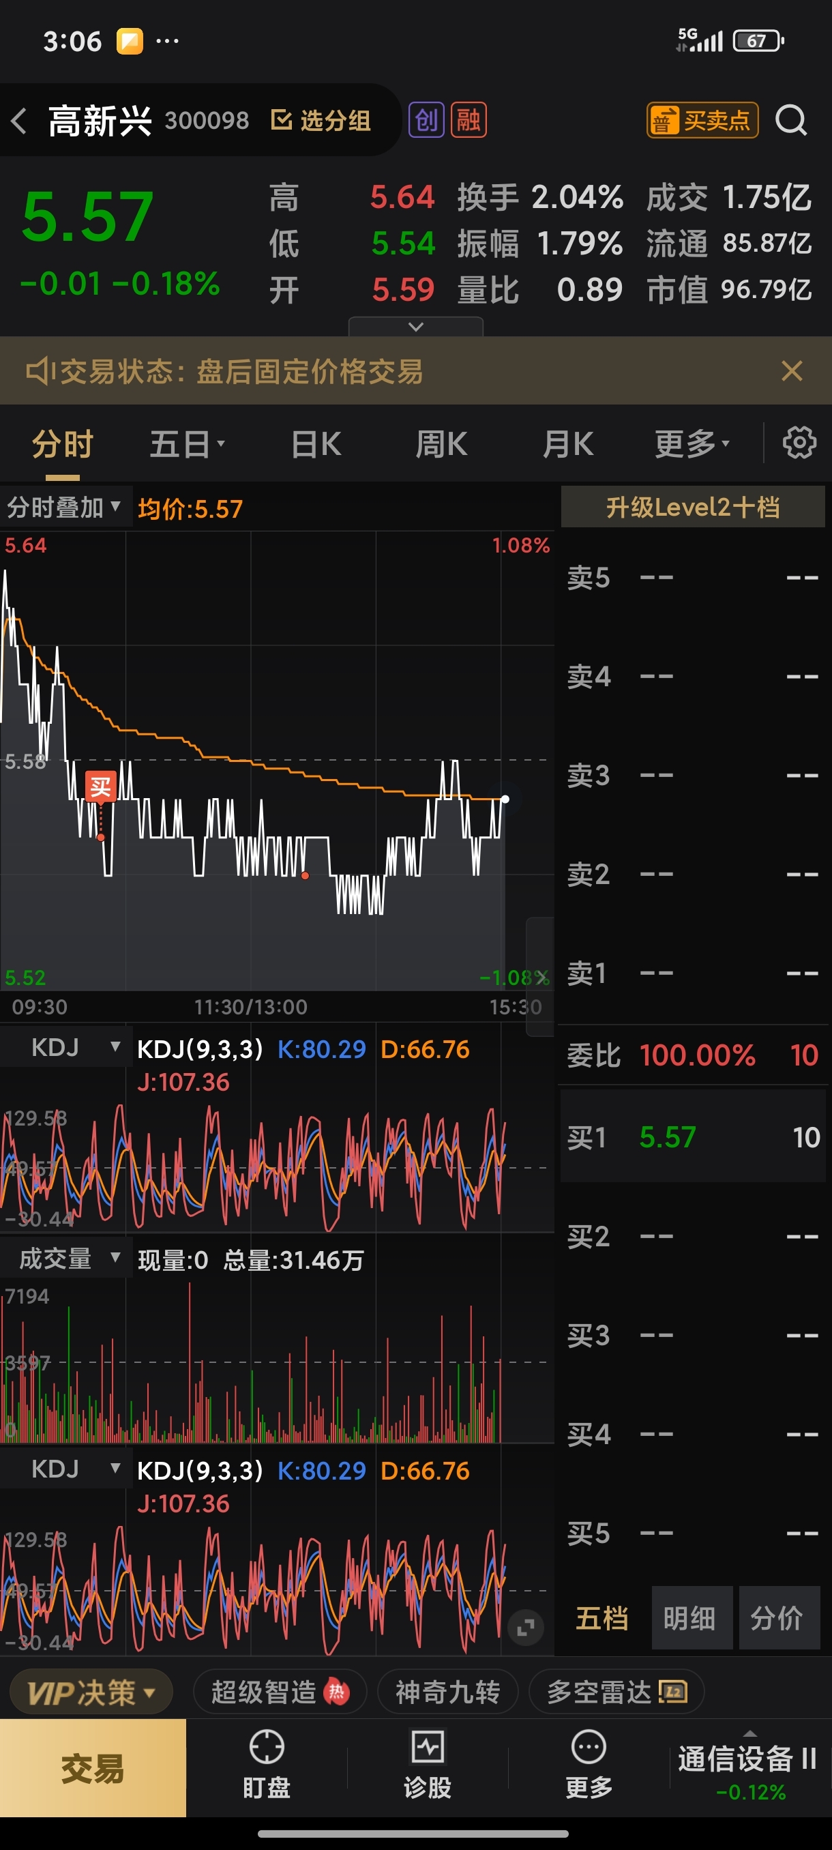The height and width of the screenshot is (1850, 832).
Task: Tap the collapse handle beside the intraday chart
Action: [x=539, y=975]
